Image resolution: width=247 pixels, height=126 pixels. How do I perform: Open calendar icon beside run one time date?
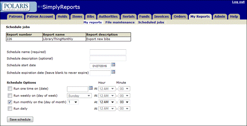pyautogui.click(x=90, y=88)
